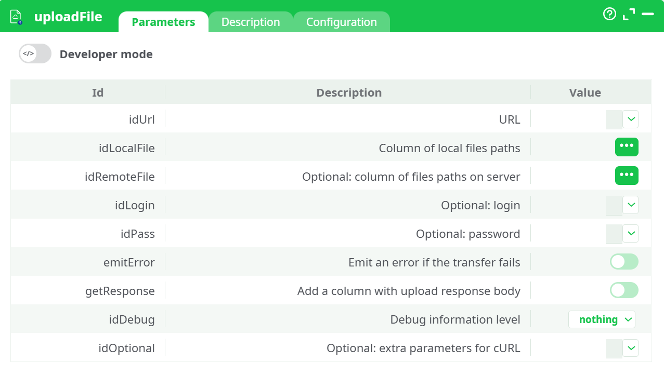
Task: Collapse the dialog with the minimize dash icon
Action: 648,15
